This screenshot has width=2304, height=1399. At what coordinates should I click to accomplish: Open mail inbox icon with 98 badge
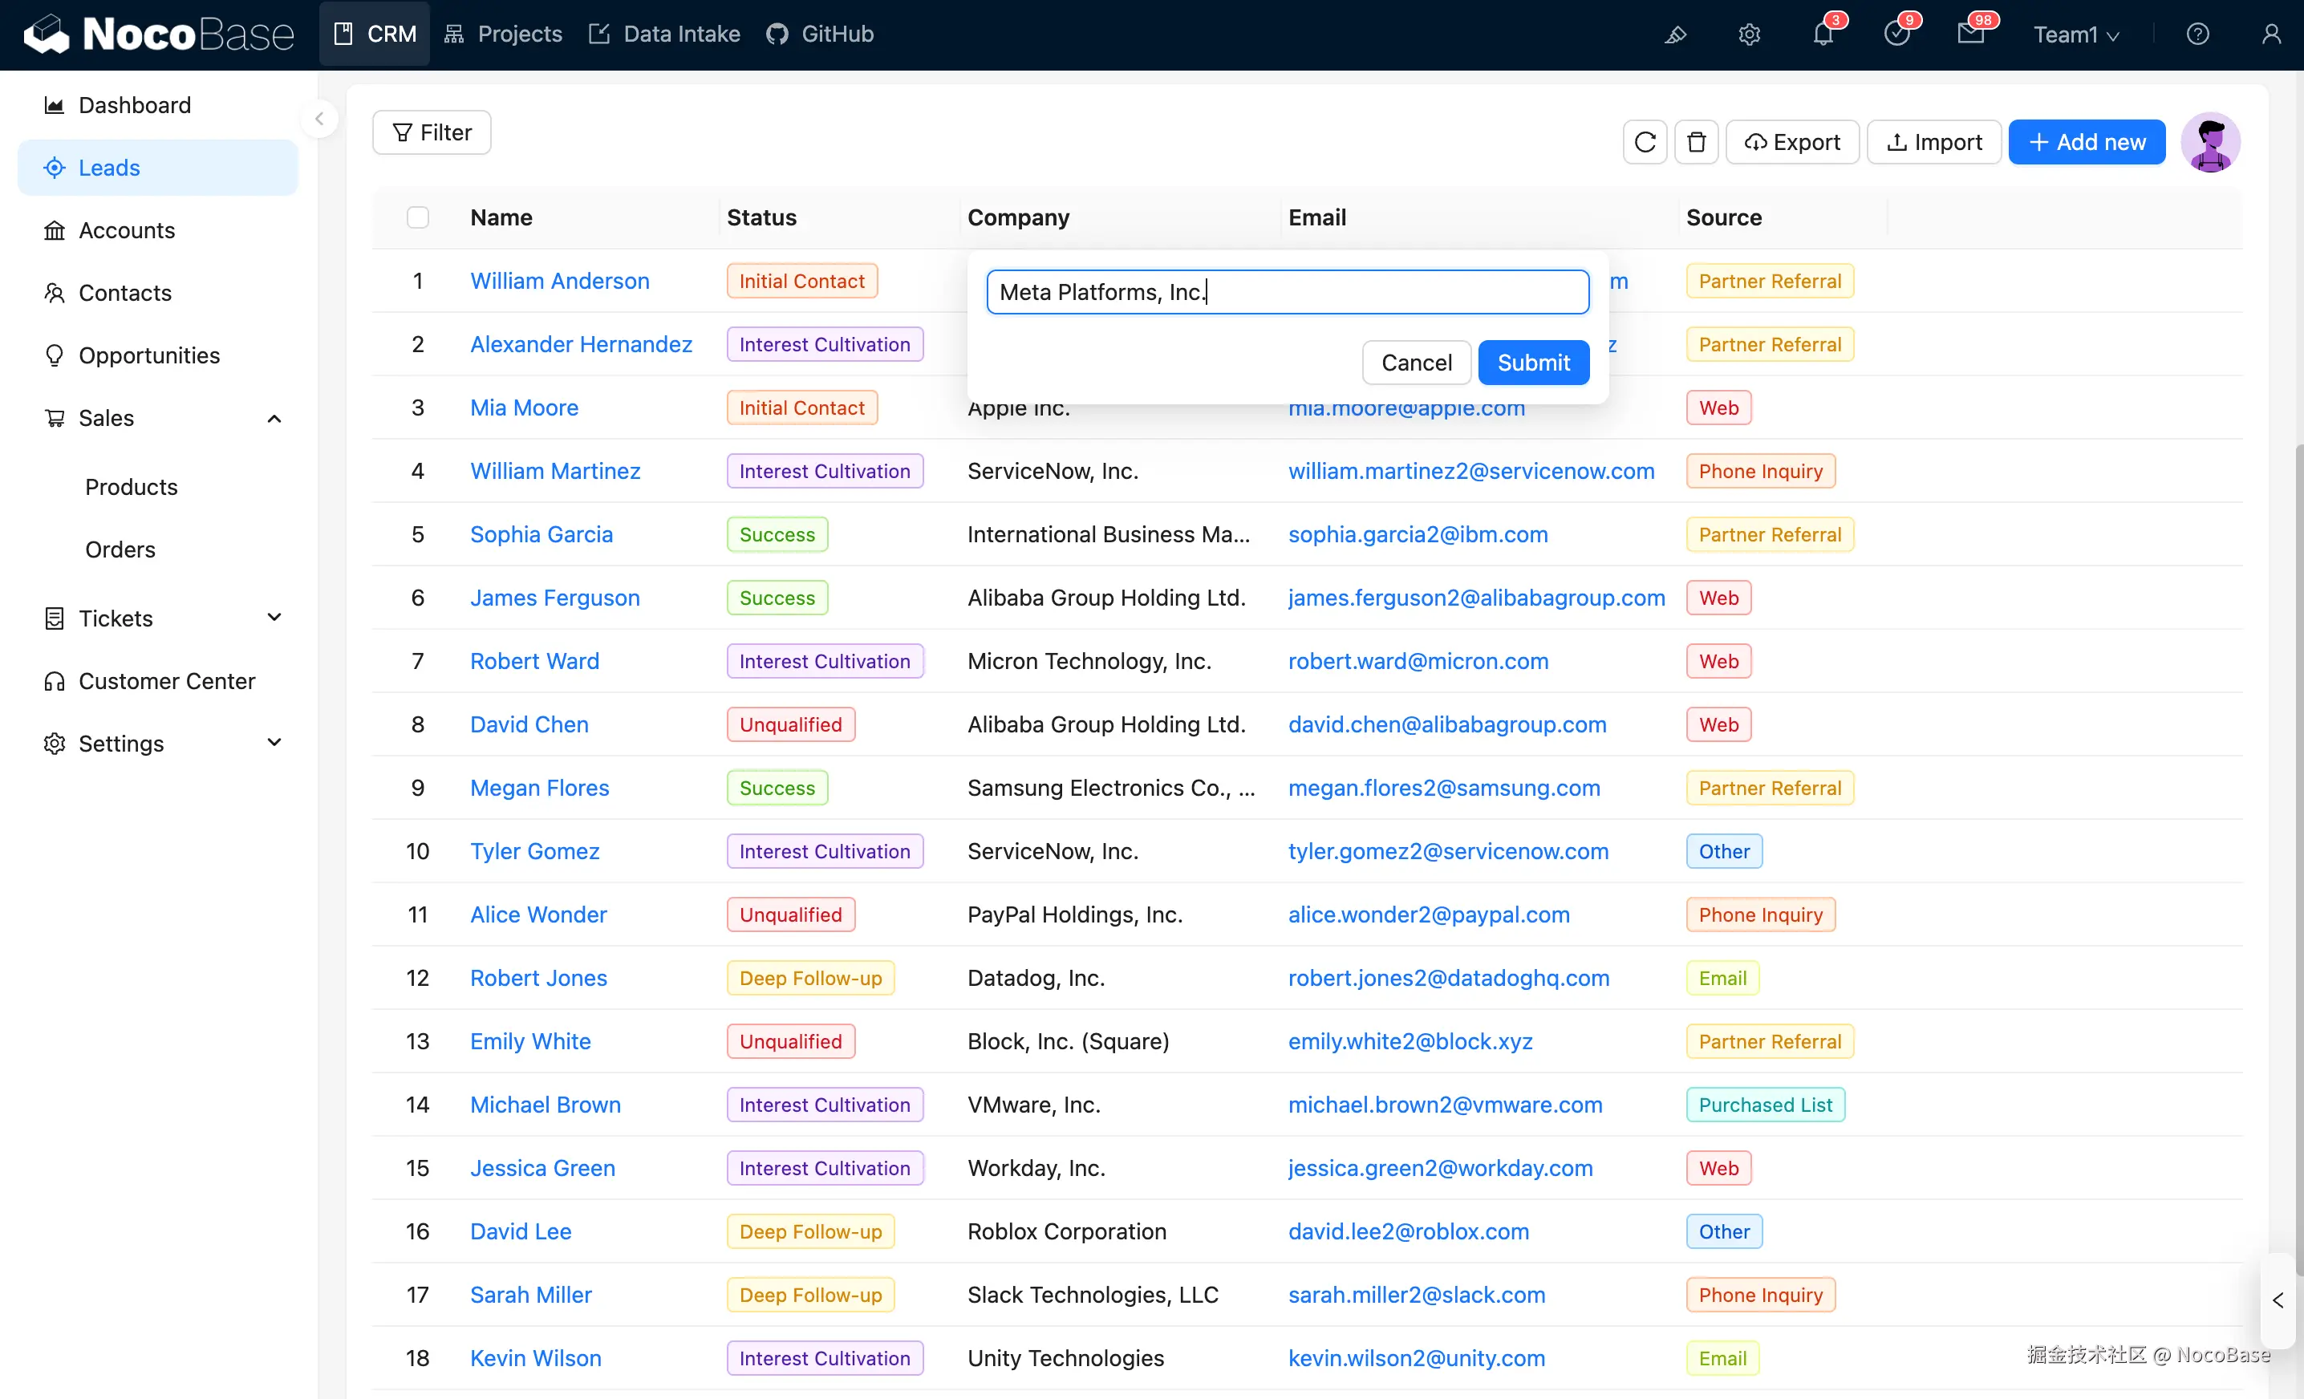coord(1971,34)
